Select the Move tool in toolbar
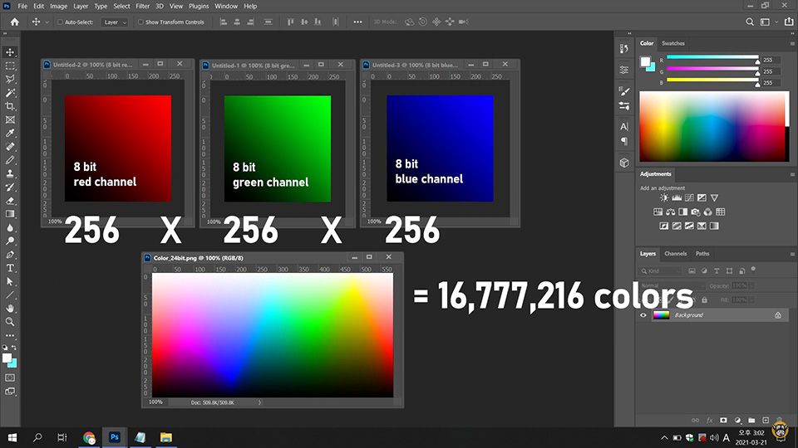 click(10, 52)
